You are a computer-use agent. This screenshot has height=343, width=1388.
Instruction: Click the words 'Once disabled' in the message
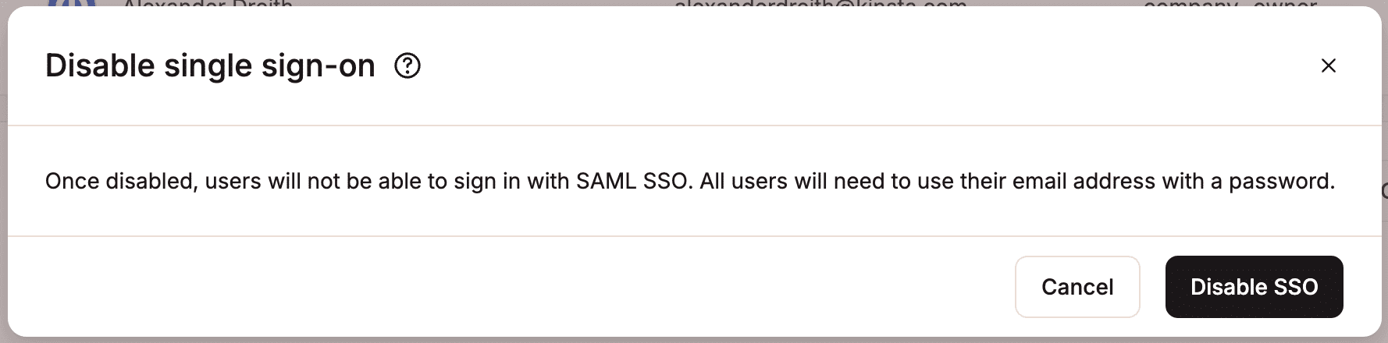coord(120,182)
